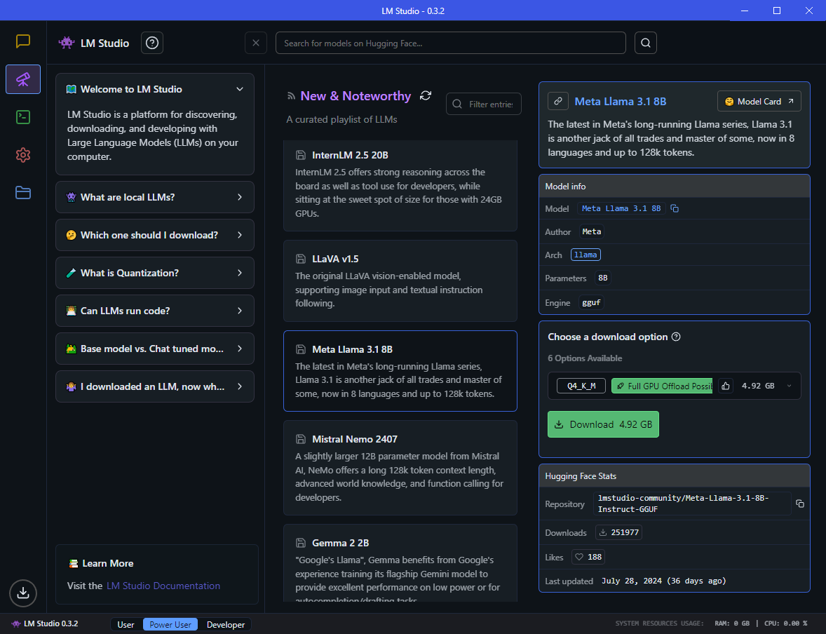
Task: Click the LM Studio logo icon in header
Action: click(67, 43)
